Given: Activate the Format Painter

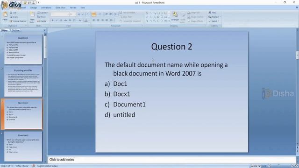Looking at the screenshot, I should point(18,21).
